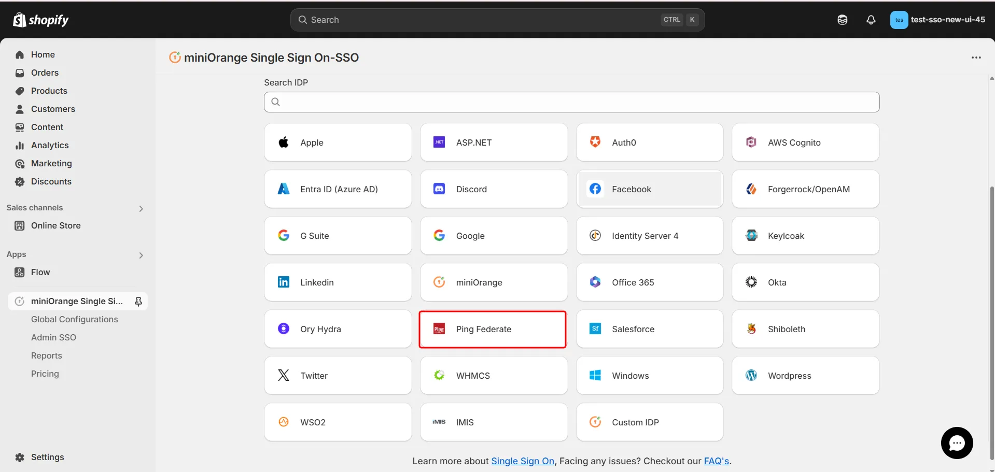Open the Google provider card
995x472 pixels.
(494, 236)
